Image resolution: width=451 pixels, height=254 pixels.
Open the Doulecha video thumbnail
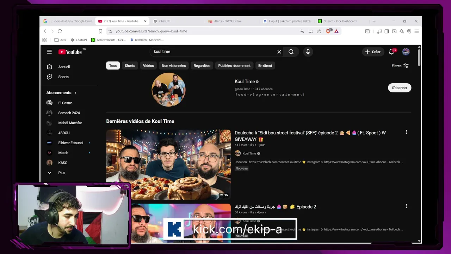168,164
